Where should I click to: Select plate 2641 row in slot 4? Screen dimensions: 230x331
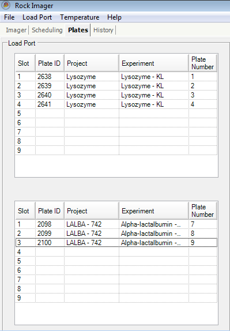tap(116, 104)
